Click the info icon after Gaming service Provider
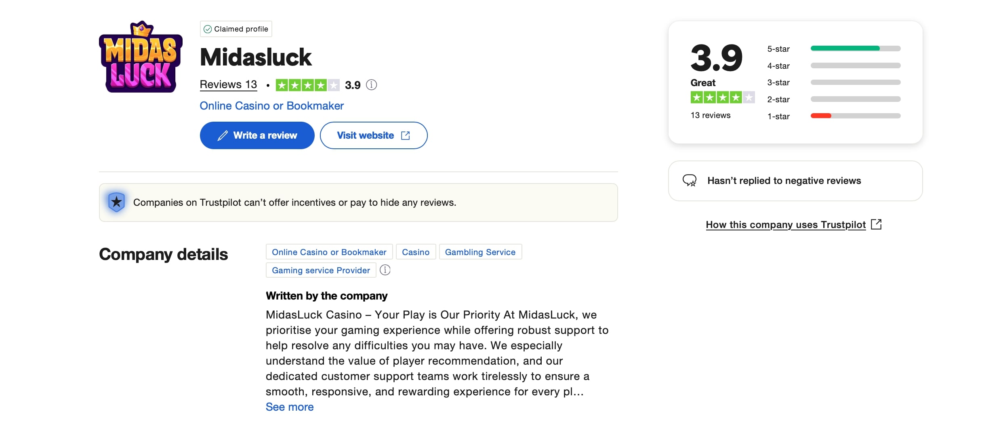This screenshot has width=1001, height=422. tap(385, 270)
